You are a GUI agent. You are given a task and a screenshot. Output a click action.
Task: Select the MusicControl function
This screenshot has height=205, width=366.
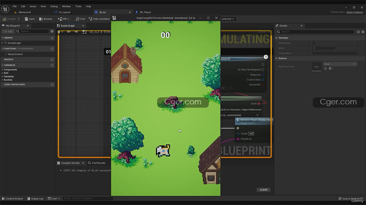click(15, 54)
